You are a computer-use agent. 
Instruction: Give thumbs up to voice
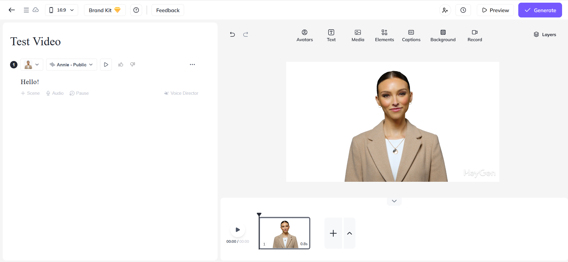(x=121, y=65)
